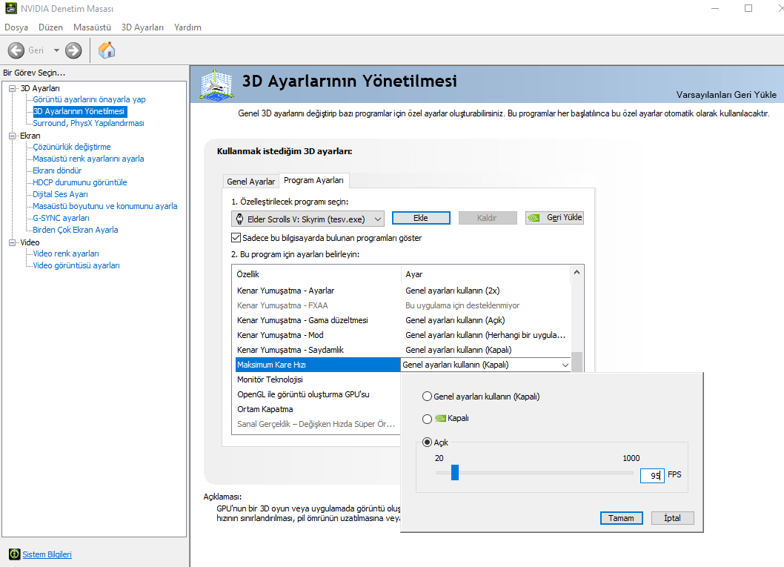Open the Yardım menu
Image resolution: width=784 pixels, height=567 pixels.
point(187,27)
